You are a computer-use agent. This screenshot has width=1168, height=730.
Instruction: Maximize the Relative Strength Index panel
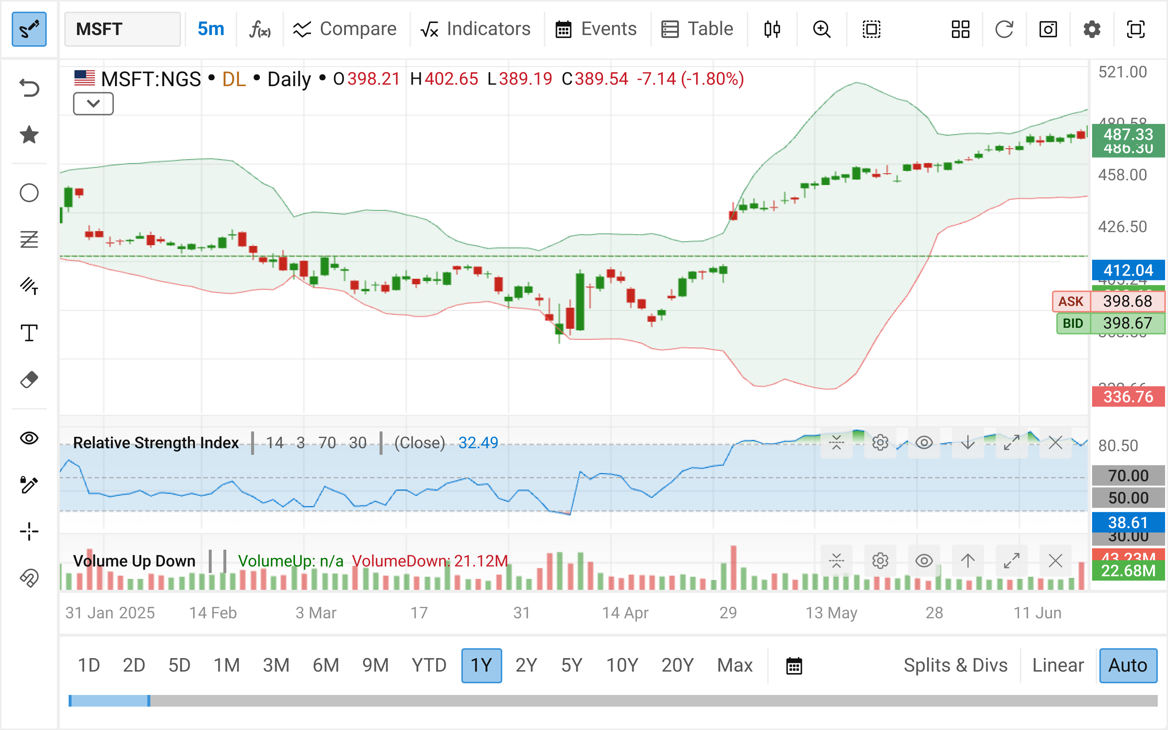pos(1012,442)
